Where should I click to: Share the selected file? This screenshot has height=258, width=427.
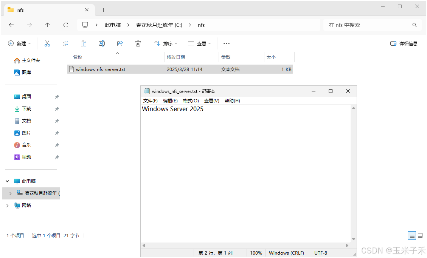point(120,43)
